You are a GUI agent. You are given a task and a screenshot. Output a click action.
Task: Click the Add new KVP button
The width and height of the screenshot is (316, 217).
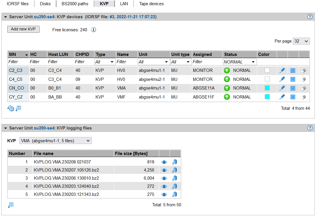pos(23,29)
